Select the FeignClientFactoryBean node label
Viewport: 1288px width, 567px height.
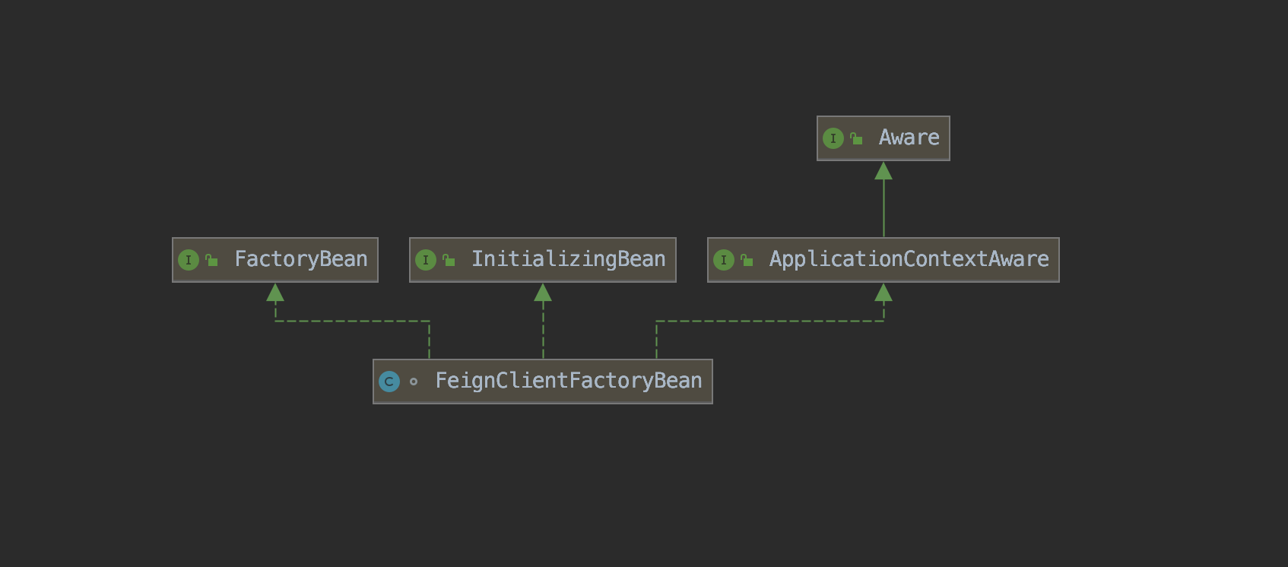[568, 381]
